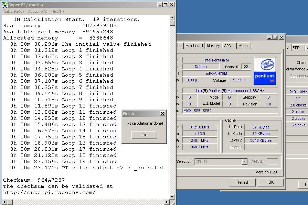Click the OK button in CPU-Z window
308x205 pixels.
(271, 182)
